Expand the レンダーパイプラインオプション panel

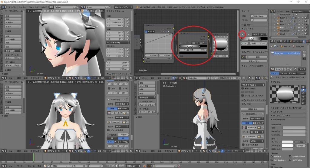click(x=287, y=108)
